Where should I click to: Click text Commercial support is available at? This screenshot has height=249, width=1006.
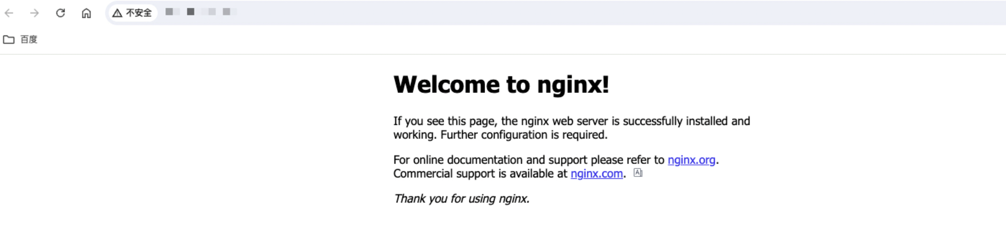(x=480, y=174)
